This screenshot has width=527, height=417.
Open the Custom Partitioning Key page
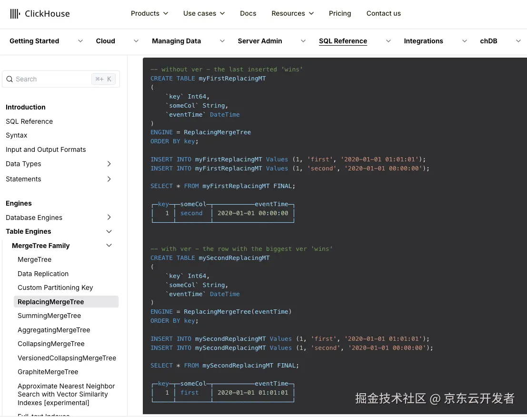click(x=55, y=288)
